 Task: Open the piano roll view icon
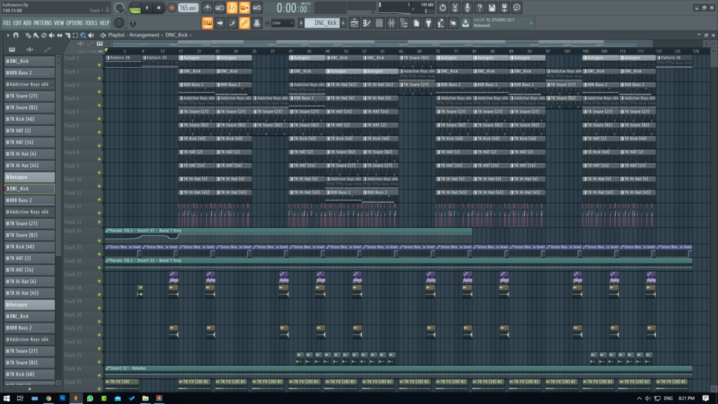(367, 23)
